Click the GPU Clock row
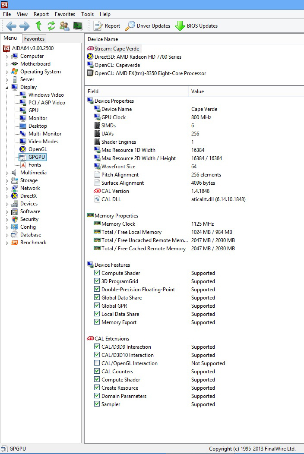Viewport: 304px width, 454px height. point(194,117)
